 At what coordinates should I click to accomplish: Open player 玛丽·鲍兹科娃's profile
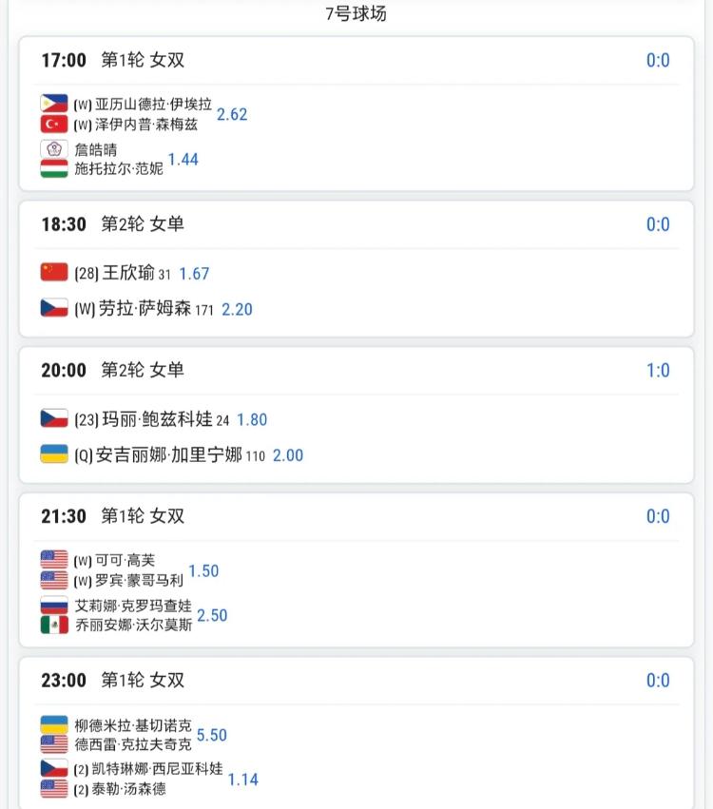pyautogui.click(x=158, y=419)
